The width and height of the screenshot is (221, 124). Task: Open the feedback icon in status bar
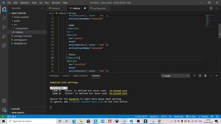(212, 116)
